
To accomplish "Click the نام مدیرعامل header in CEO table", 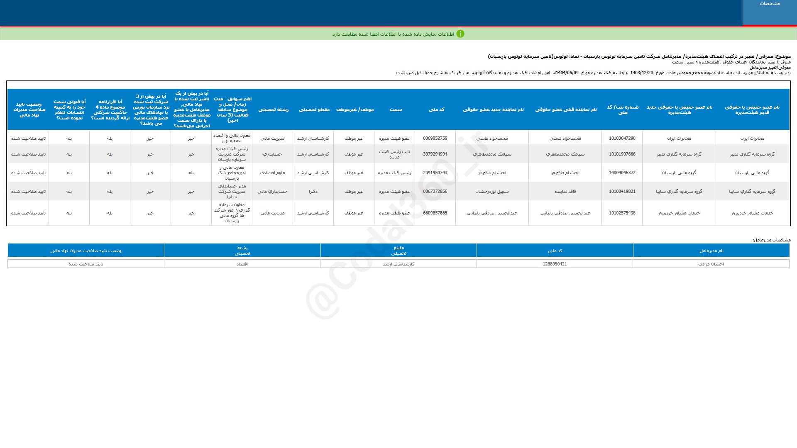I will (x=711, y=251).
